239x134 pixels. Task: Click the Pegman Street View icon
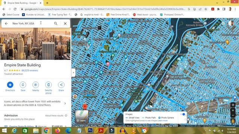point(233,121)
